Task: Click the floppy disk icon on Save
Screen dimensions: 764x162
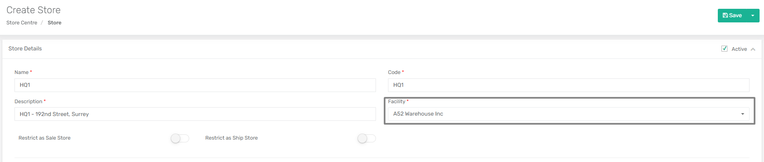Action: point(725,16)
